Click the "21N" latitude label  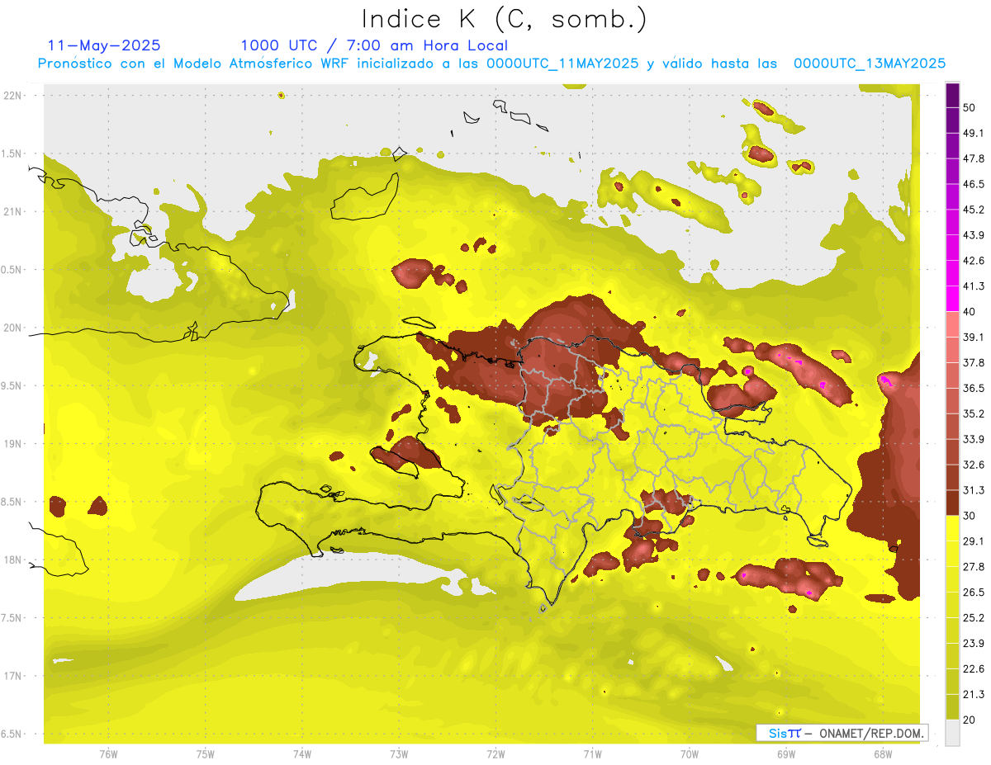click(x=12, y=211)
